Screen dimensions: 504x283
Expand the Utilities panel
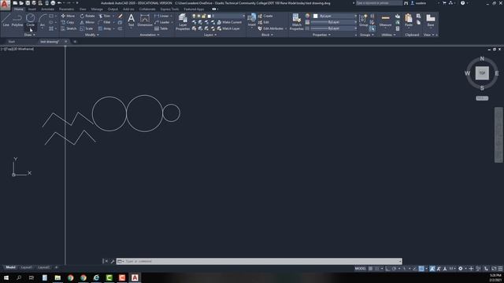[x=388, y=35]
